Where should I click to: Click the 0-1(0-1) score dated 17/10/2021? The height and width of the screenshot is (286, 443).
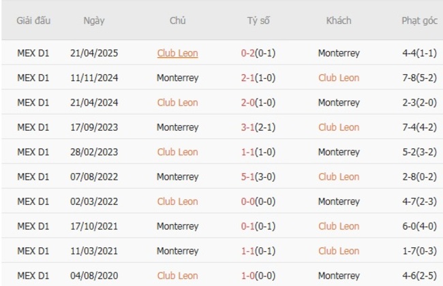click(x=258, y=226)
